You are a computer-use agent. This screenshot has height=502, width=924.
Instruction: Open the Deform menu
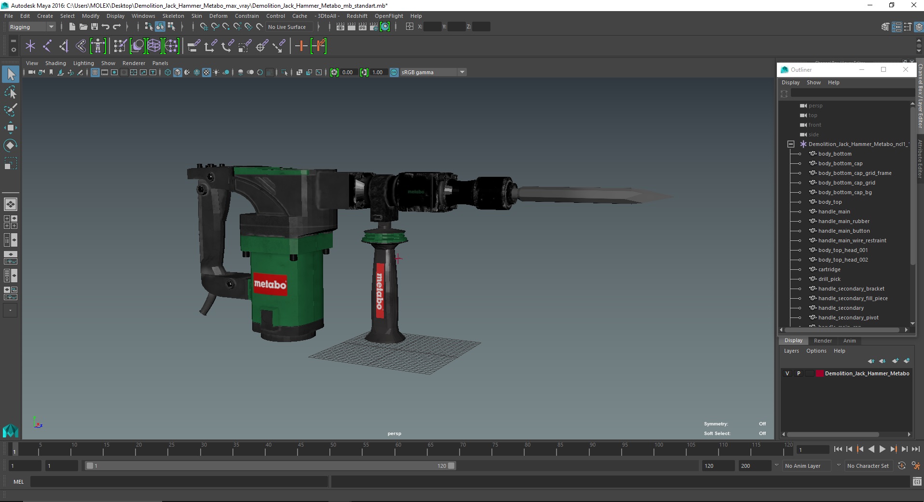click(x=218, y=16)
